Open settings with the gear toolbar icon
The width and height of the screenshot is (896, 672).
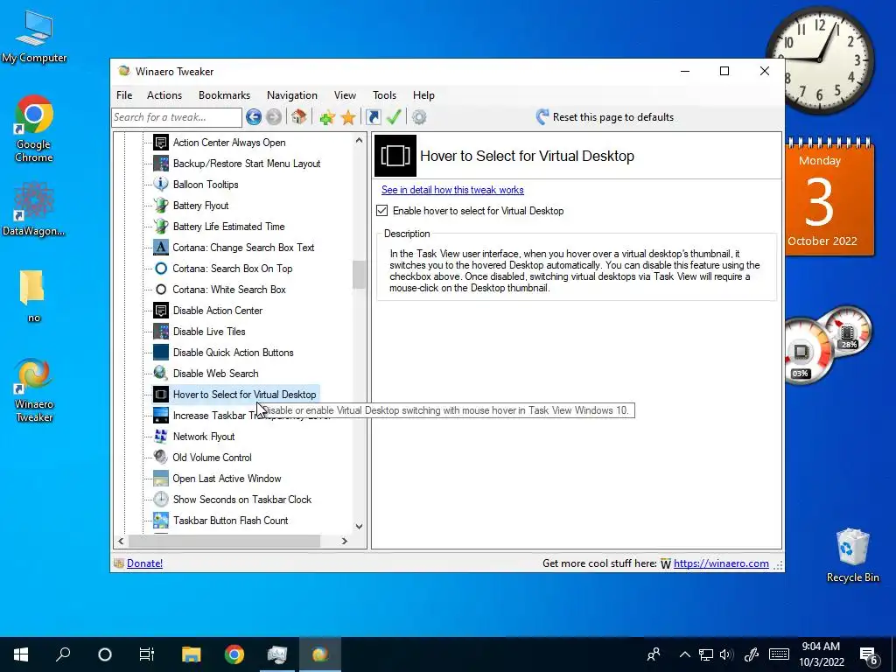click(x=419, y=117)
